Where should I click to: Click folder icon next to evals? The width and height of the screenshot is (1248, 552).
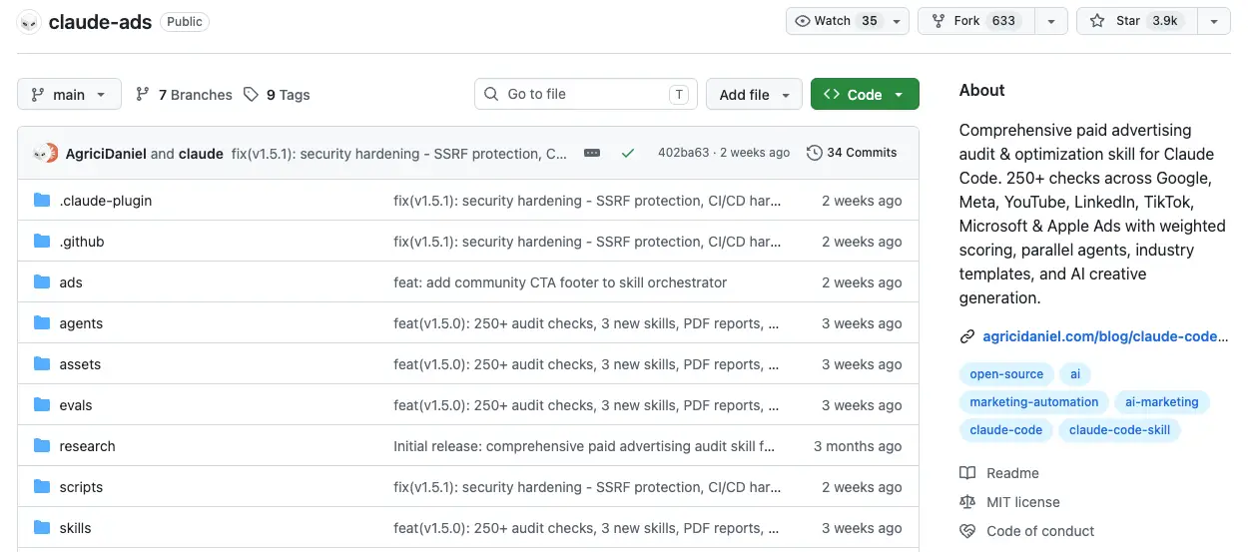coord(42,405)
